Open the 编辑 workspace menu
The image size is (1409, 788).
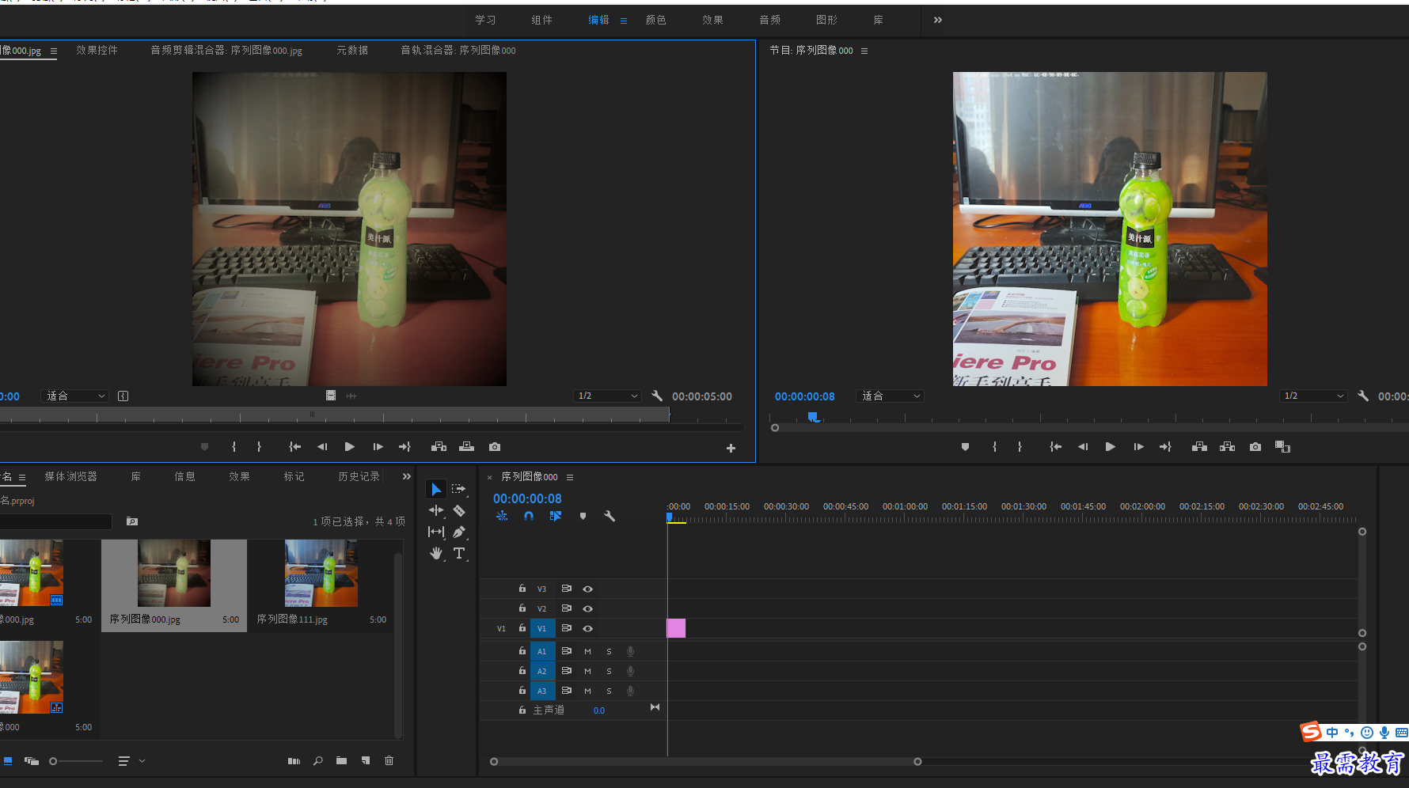point(623,21)
